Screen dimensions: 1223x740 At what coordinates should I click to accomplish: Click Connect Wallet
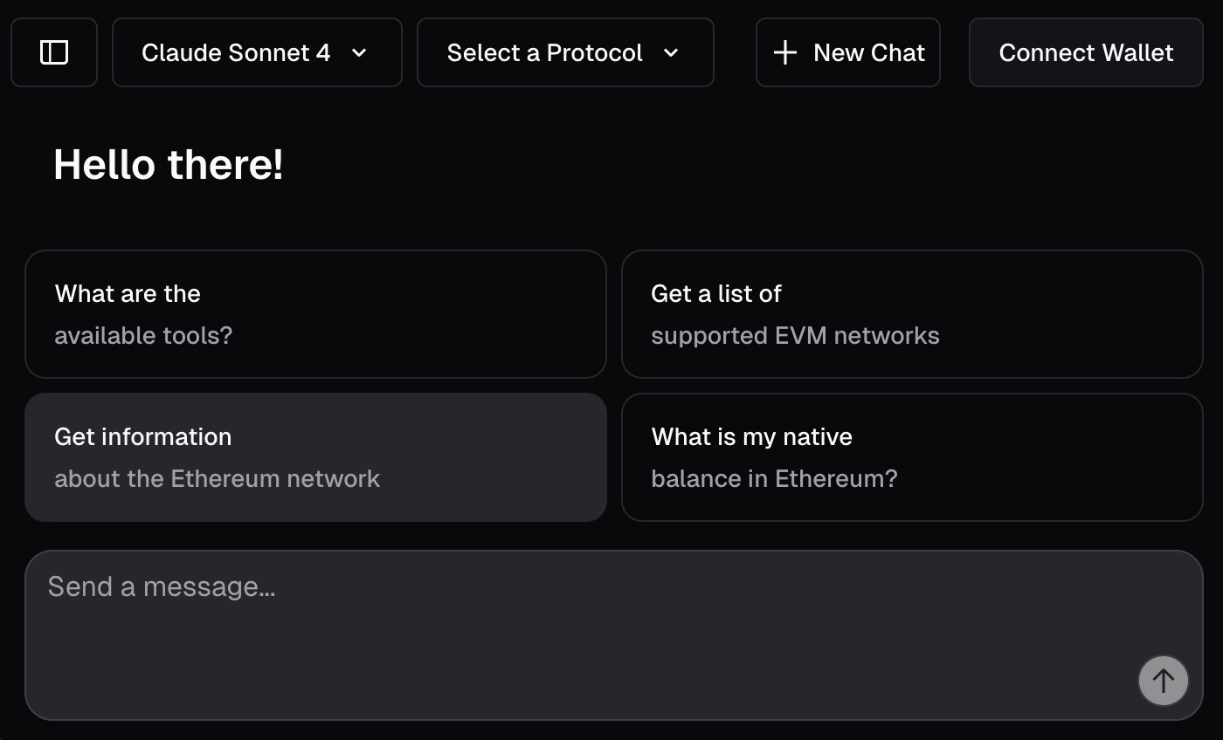point(1085,52)
